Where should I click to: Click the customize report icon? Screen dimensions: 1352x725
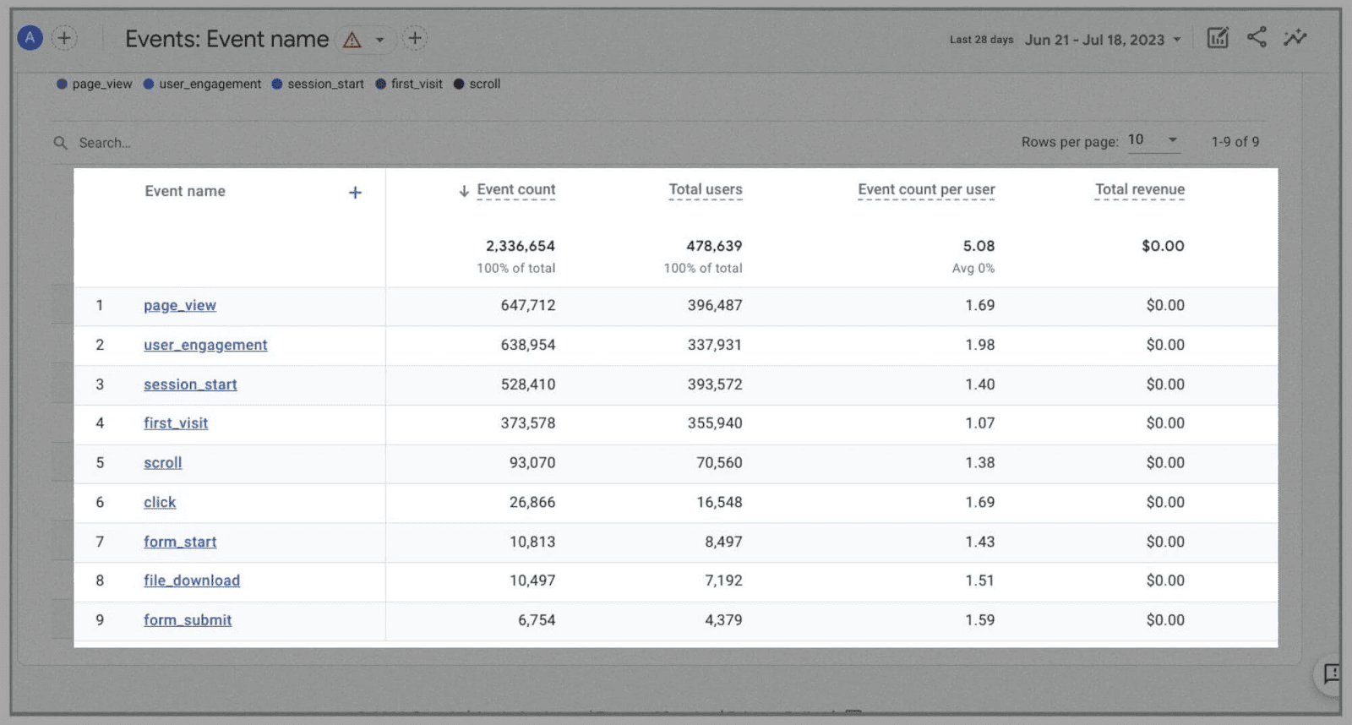[x=1217, y=38]
